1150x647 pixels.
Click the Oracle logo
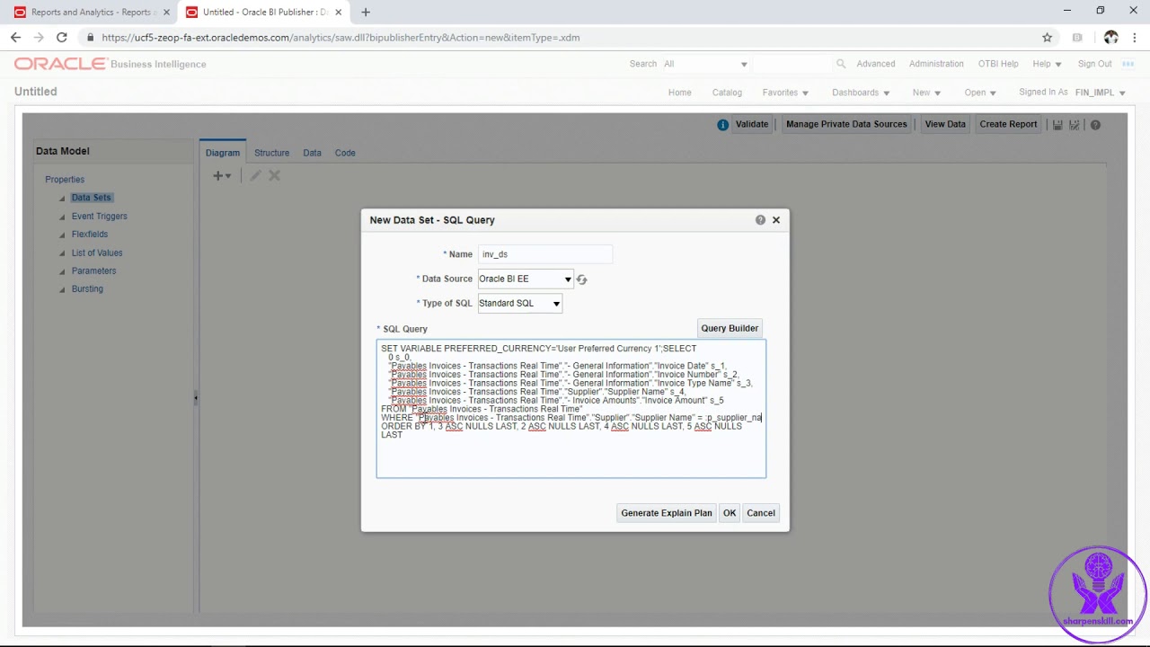[x=60, y=64]
